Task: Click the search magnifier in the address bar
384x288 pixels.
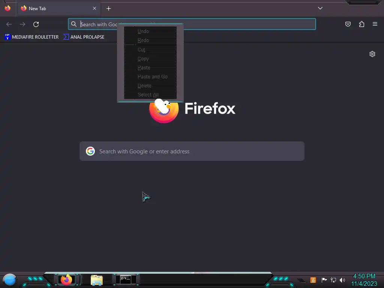Action: click(x=74, y=24)
